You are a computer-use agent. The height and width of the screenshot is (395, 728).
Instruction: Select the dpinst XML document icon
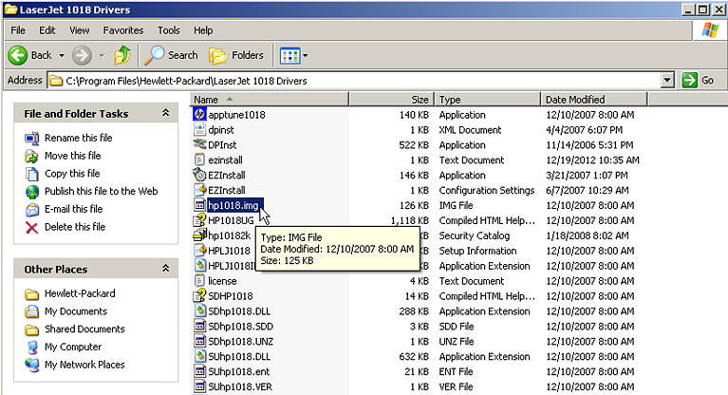point(199,130)
